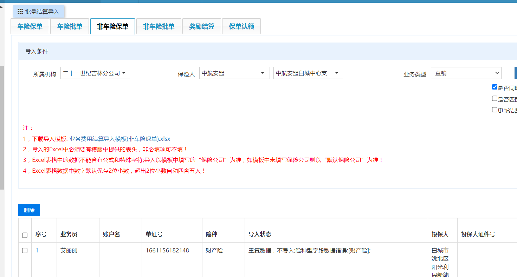This screenshot has width=517, height=277.
Task: Check the select-all checkbox in table header
Action: (x=25, y=235)
